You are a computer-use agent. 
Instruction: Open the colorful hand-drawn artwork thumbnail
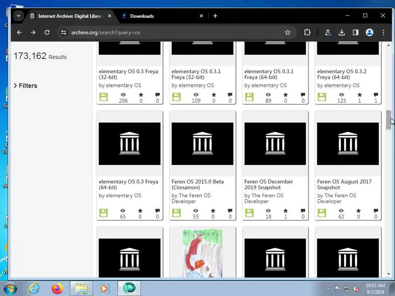tap(202, 253)
